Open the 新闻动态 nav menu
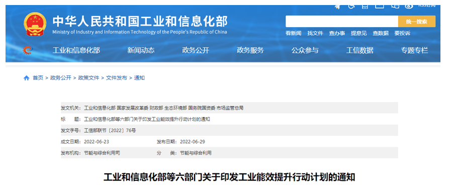Image resolution: width=452 pixels, height=195 pixels. point(141,50)
